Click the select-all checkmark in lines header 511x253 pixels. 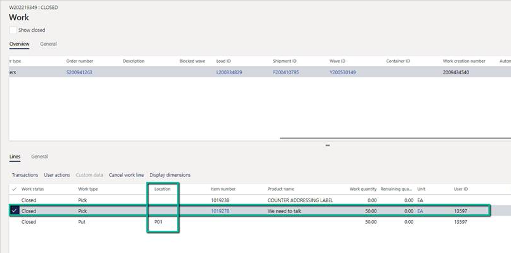(14, 189)
